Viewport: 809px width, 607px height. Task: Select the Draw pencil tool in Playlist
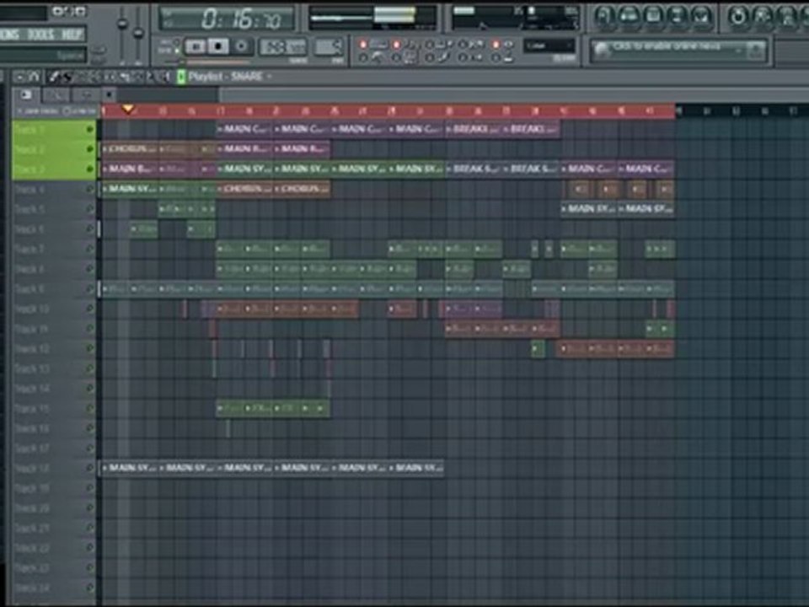[54, 77]
